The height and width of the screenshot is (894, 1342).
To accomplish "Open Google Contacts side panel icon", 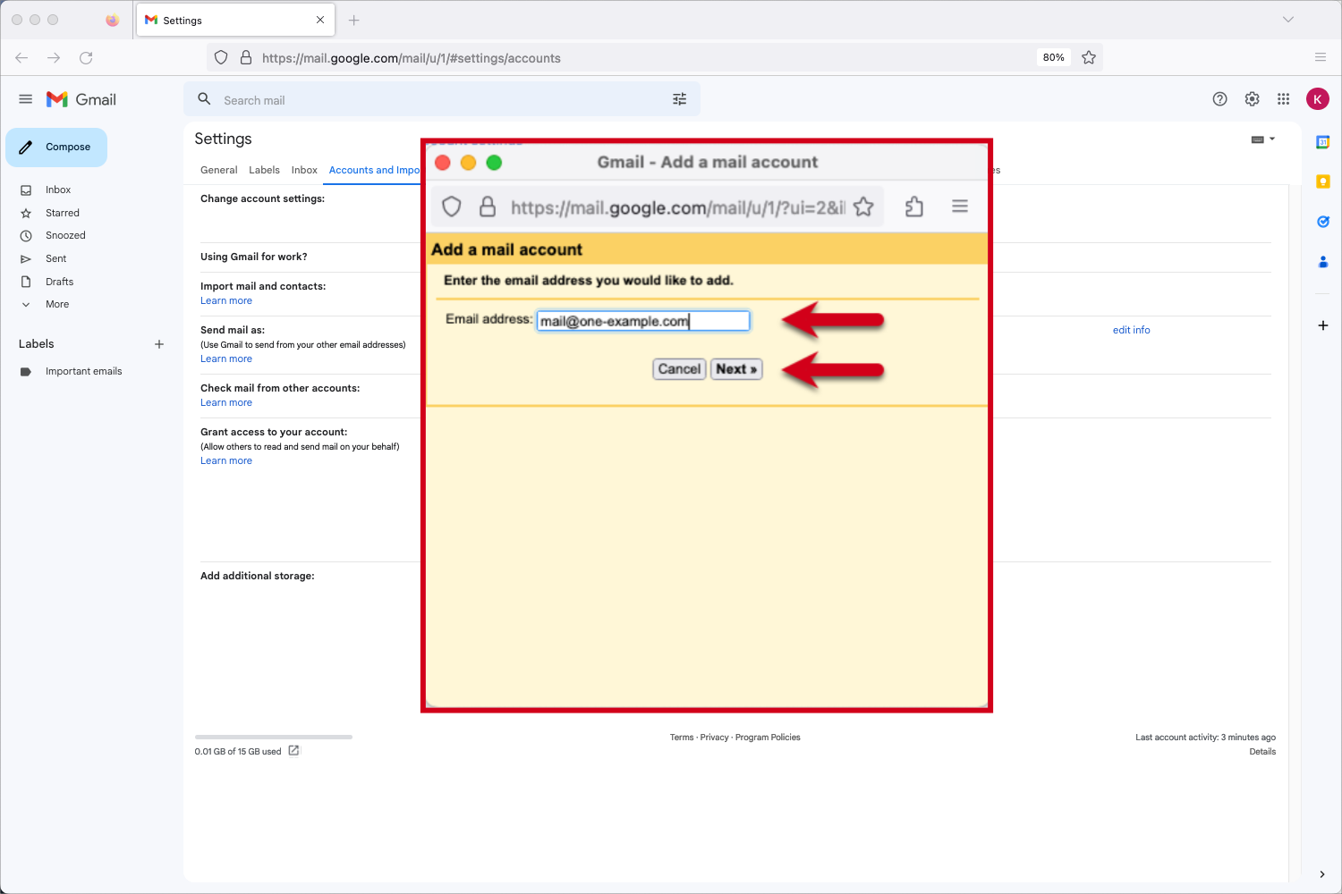I will tap(1323, 262).
